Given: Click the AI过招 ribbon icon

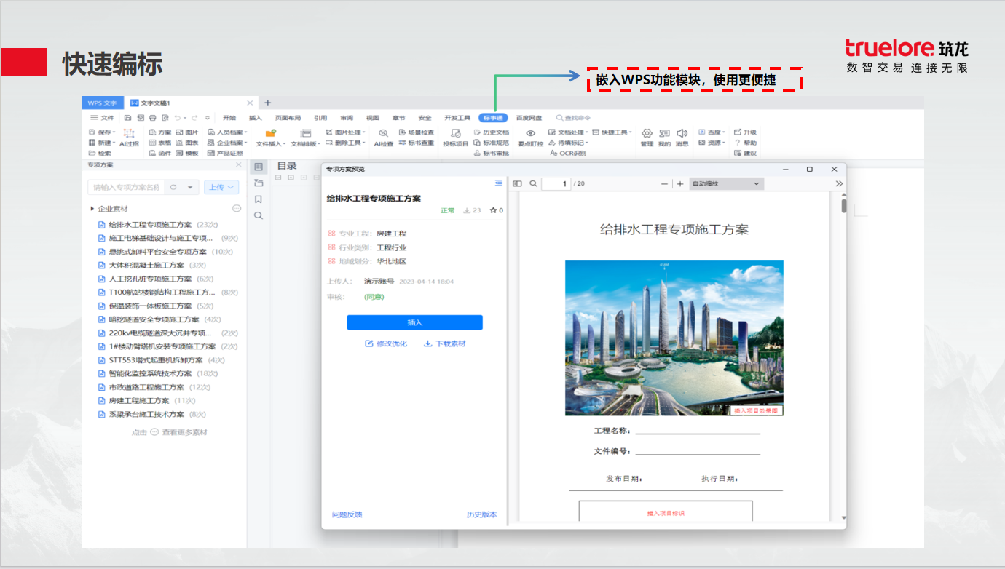Looking at the screenshot, I should click(129, 138).
